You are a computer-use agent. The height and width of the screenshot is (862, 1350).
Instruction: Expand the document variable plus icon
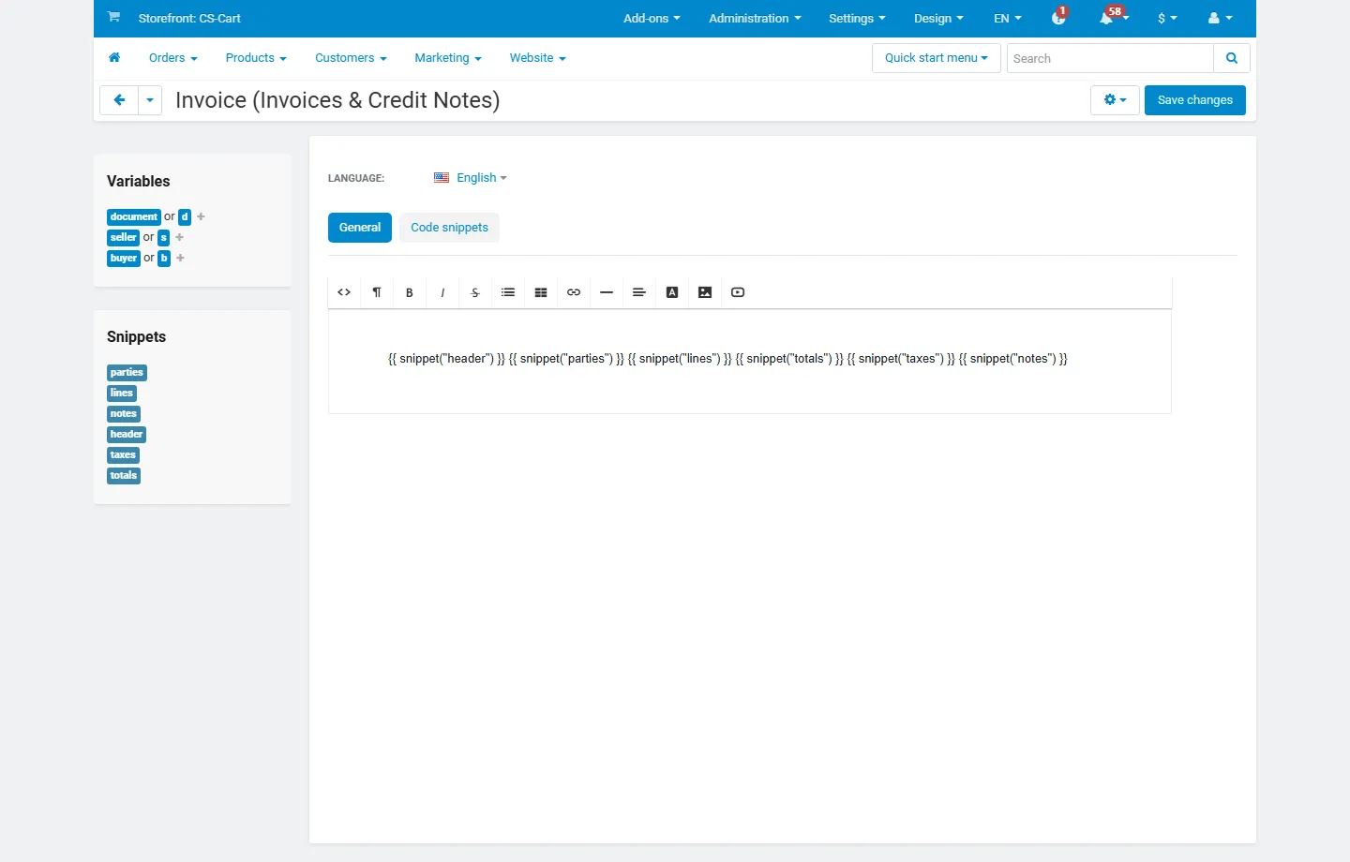tap(201, 216)
